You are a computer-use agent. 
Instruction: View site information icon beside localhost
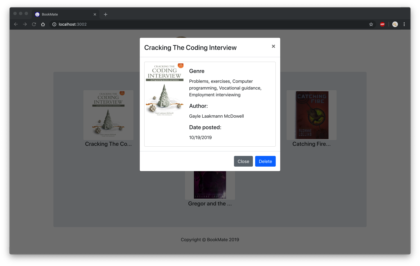(x=54, y=24)
